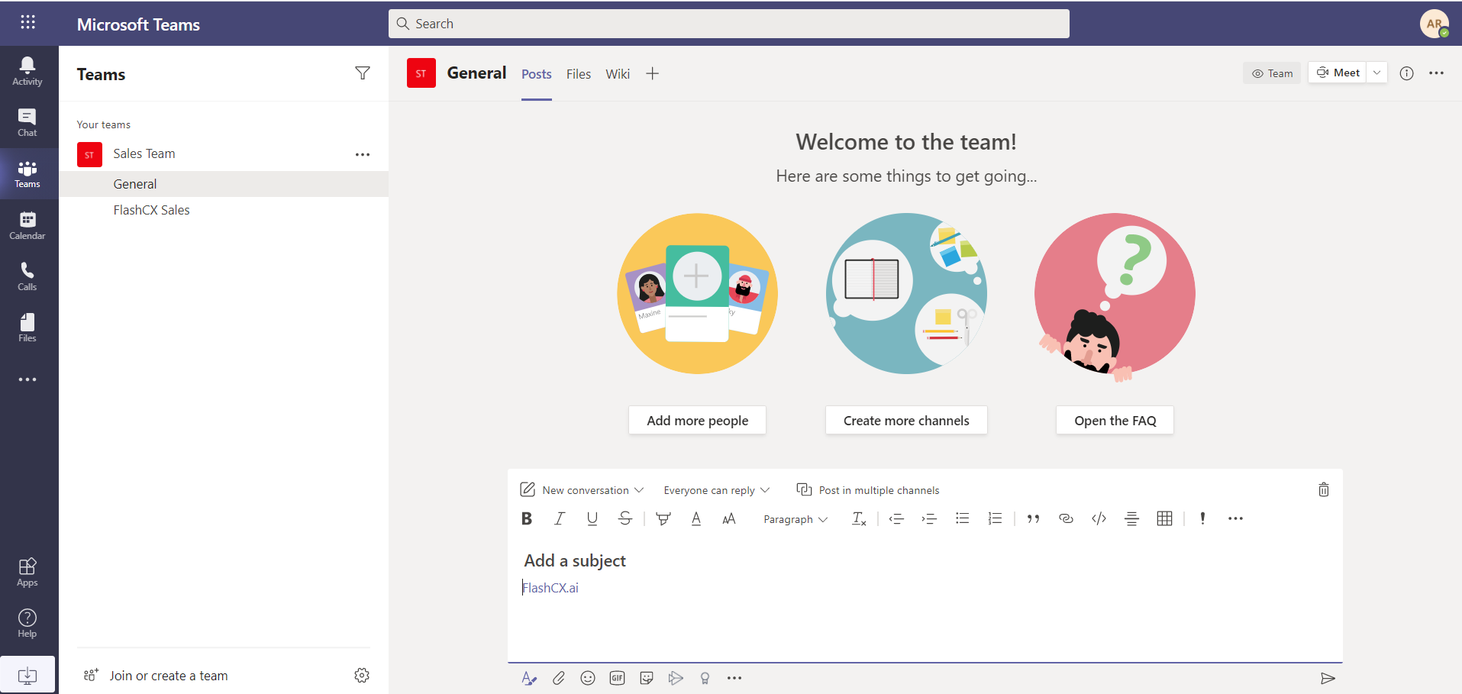1462x694 pixels.
Task: Insert a horizontal rule
Action: [1131, 518]
